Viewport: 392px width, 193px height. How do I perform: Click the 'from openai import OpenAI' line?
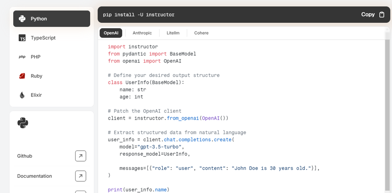point(145,61)
